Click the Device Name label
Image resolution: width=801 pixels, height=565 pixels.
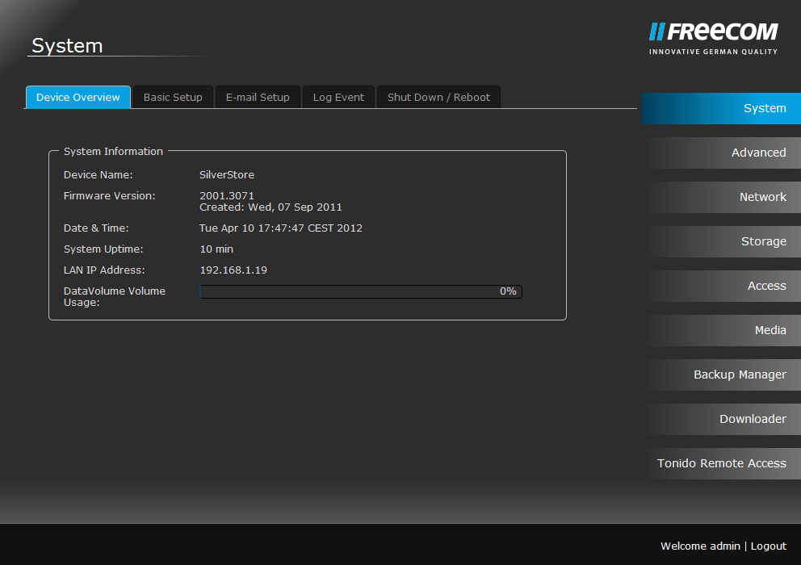tap(98, 174)
